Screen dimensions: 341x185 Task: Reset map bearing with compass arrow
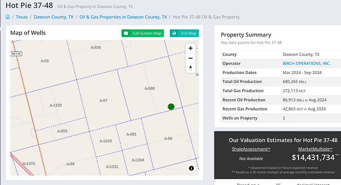click(190, 68)
